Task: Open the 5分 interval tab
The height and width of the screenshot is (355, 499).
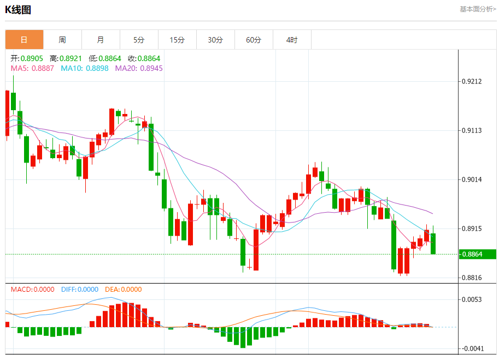Action: point(139,40)
